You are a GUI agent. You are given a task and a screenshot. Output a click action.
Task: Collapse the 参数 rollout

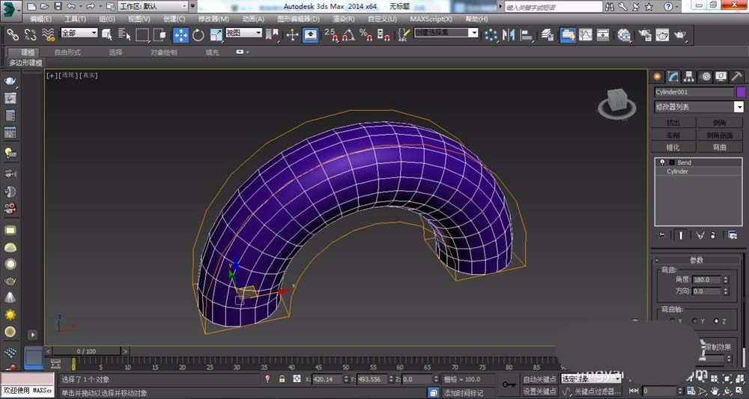click(x=697, y=260)
